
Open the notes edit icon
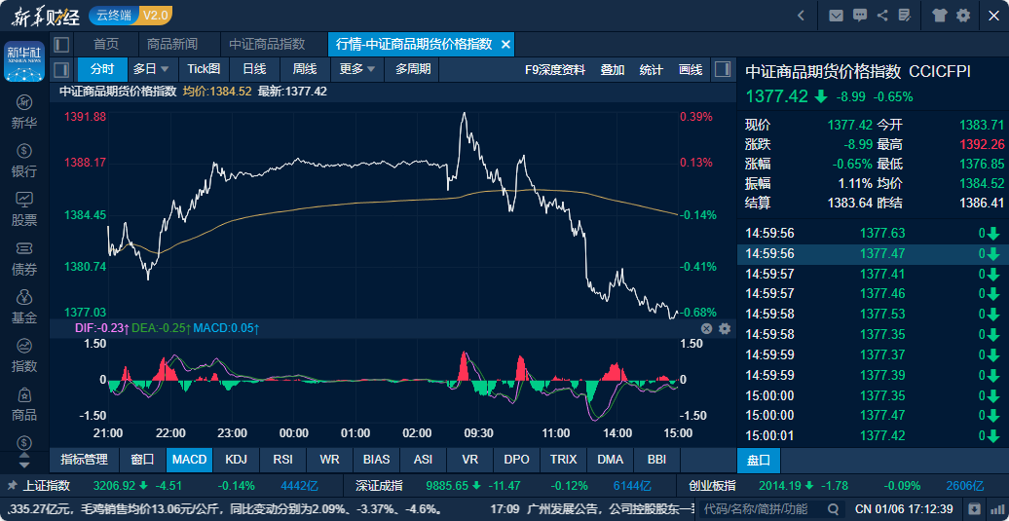[x=905, y=16]
